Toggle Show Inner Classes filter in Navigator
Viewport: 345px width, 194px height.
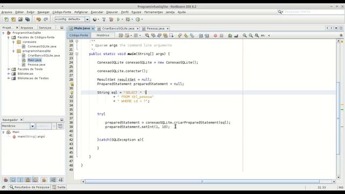35,180
